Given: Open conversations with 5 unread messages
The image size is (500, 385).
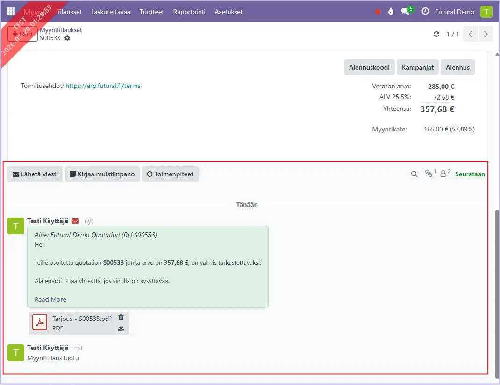Looking at the screenshot, I should coord(406,12).
